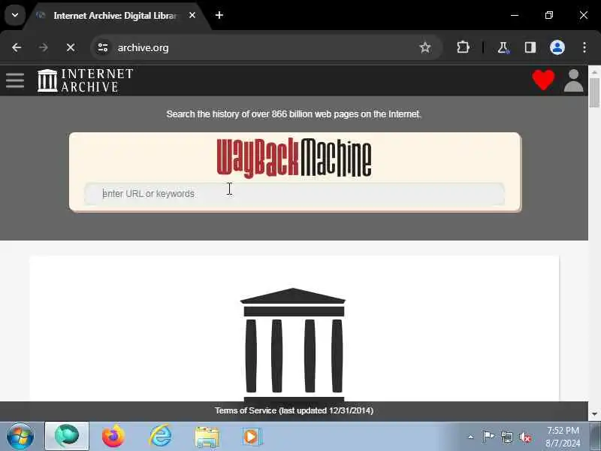This screenshot has height=451, width=601.
Task: Close the Internet Archive tab
Action: 192,15
